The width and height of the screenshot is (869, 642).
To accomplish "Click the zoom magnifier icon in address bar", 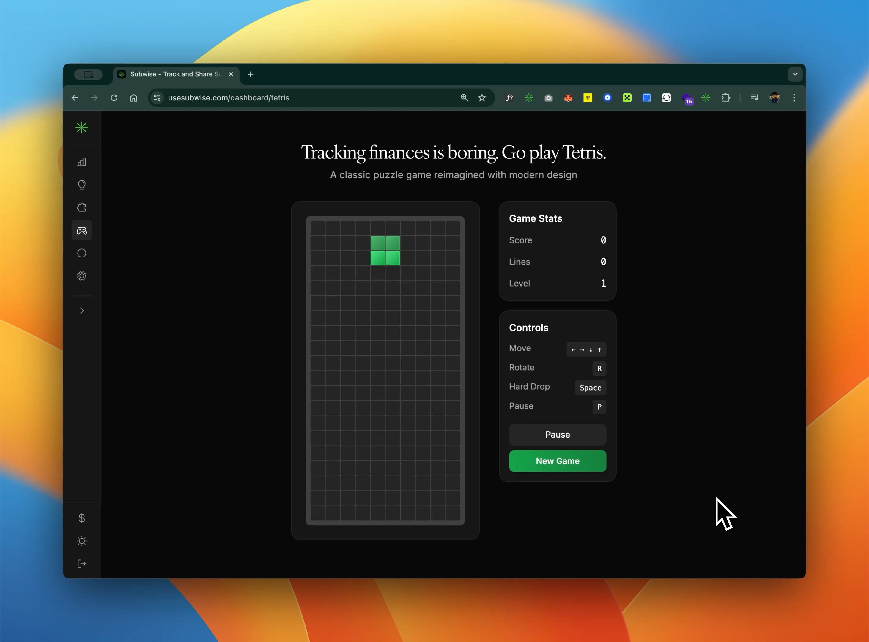I will (464, 98).
